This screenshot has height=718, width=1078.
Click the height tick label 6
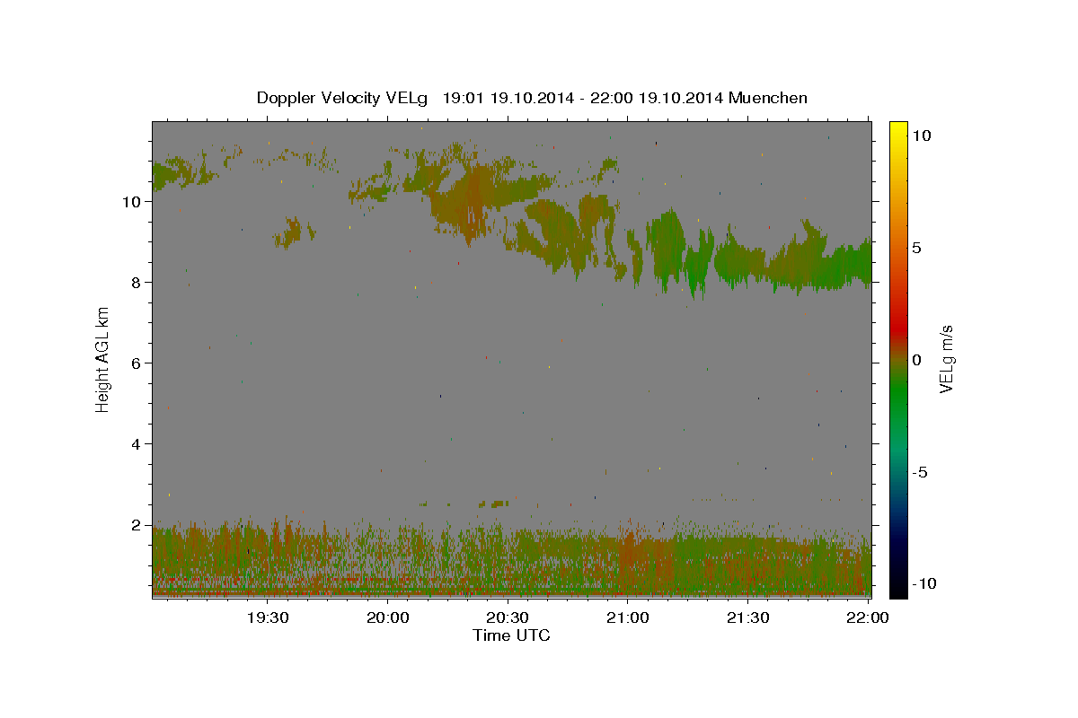pos(137,363)
